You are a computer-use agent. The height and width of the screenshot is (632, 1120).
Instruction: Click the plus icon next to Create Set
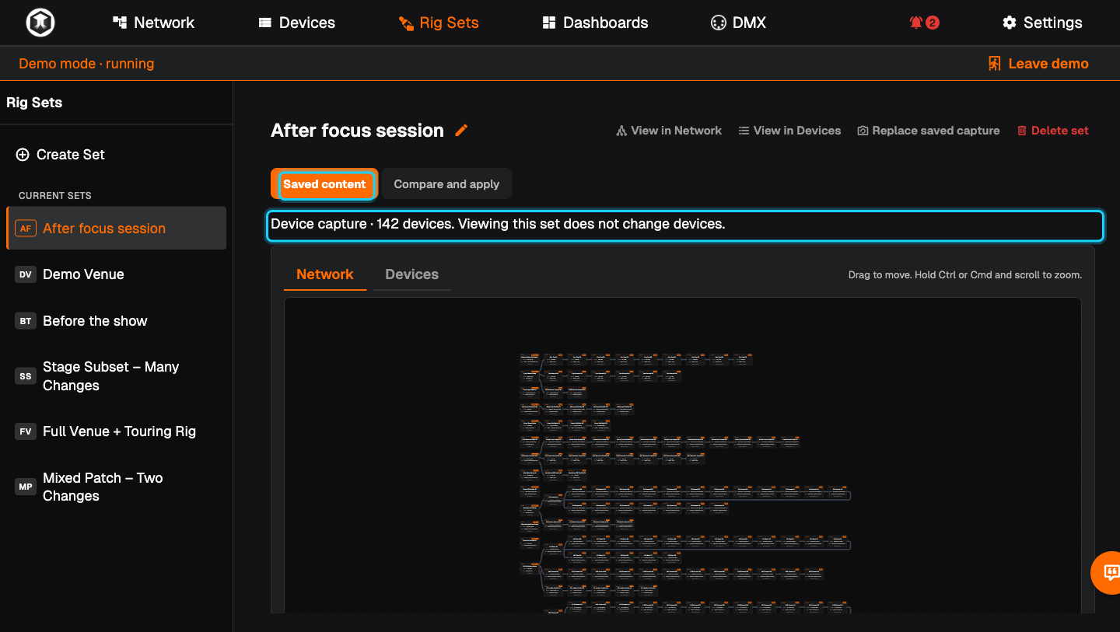(23, 155)
